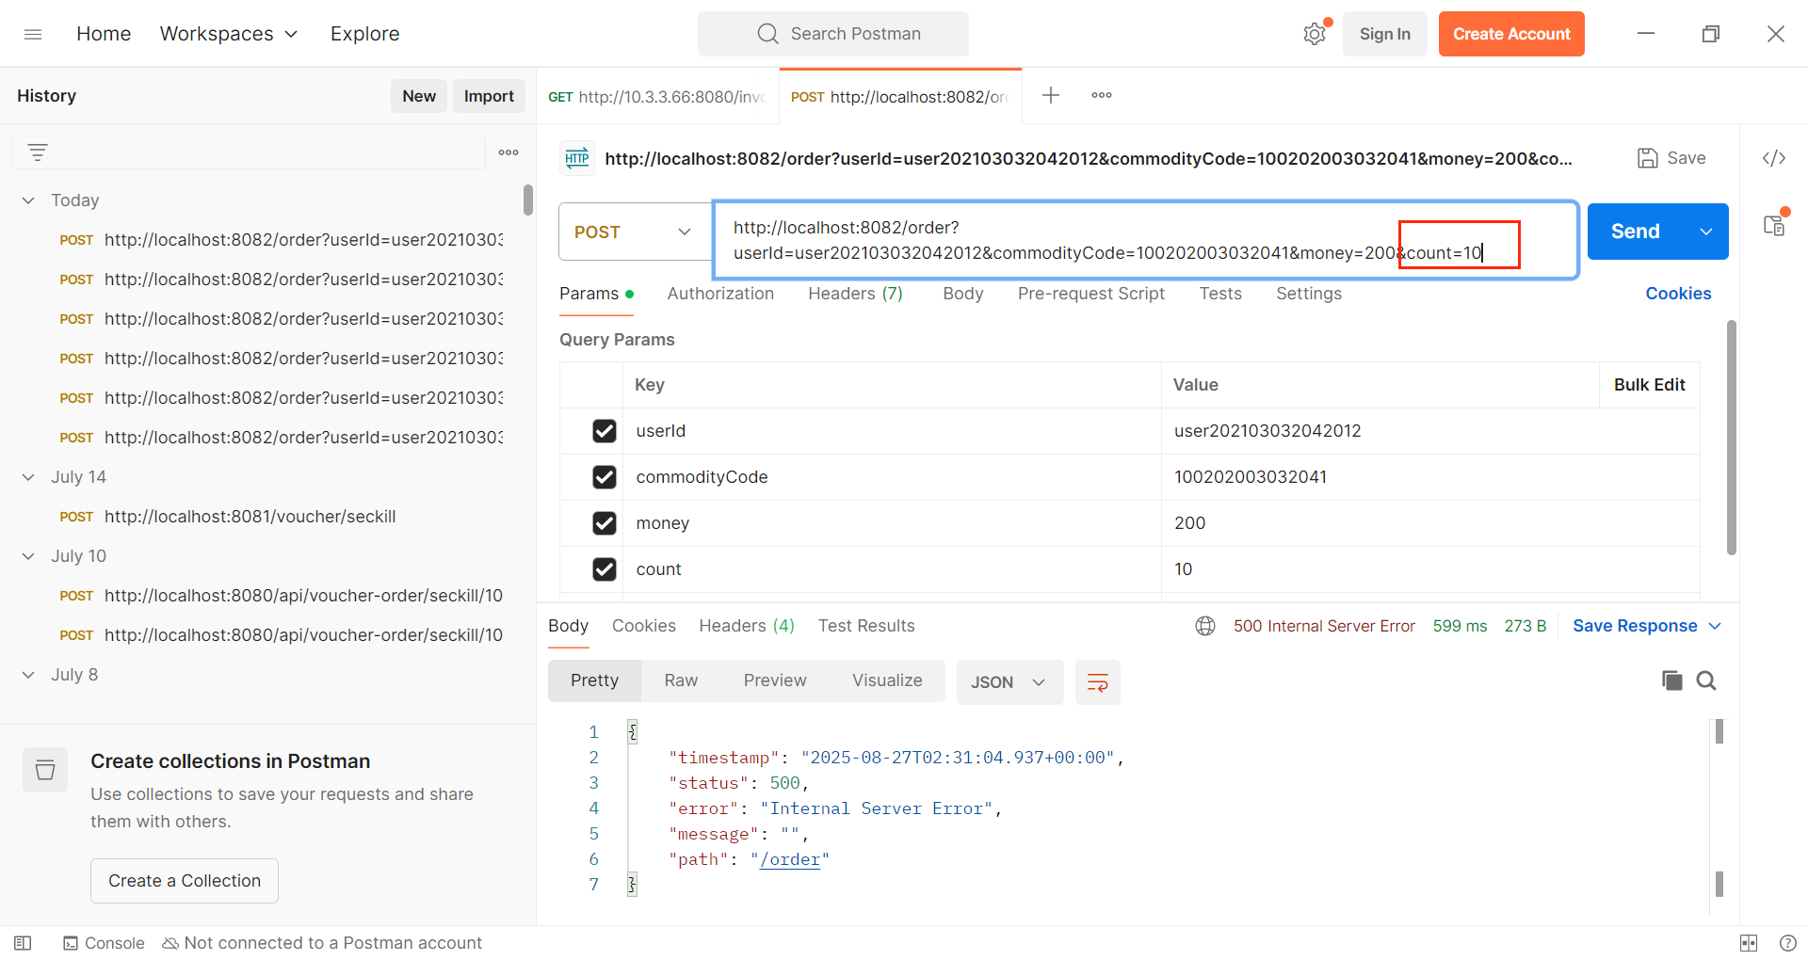The width and height of the screenshot is (1808, 960).
Task: Toggle the sidebar panel icon
Action: click(24, 943)
